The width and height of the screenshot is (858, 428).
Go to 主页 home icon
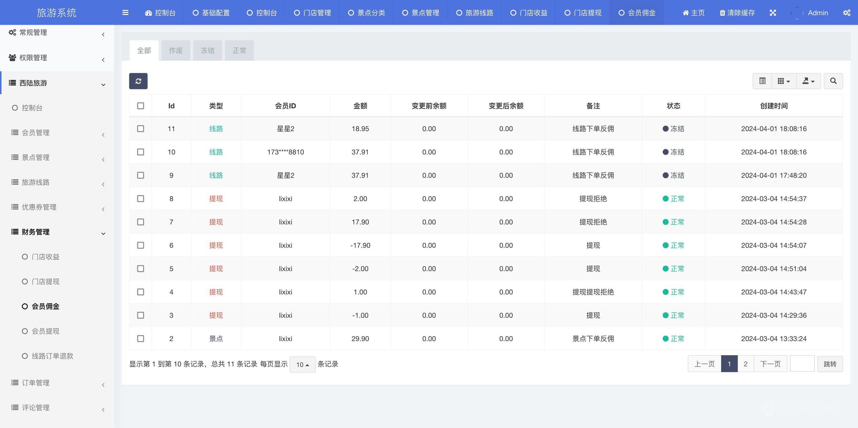pyautogui.click(x=685, y=13)
